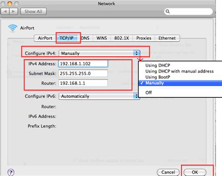Minimize the window with the yellow button
The height and width of the screenshot is (176, 222).
pos(10,3)
